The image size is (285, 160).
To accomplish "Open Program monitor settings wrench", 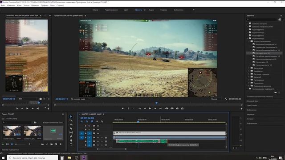I will [226, 99].
